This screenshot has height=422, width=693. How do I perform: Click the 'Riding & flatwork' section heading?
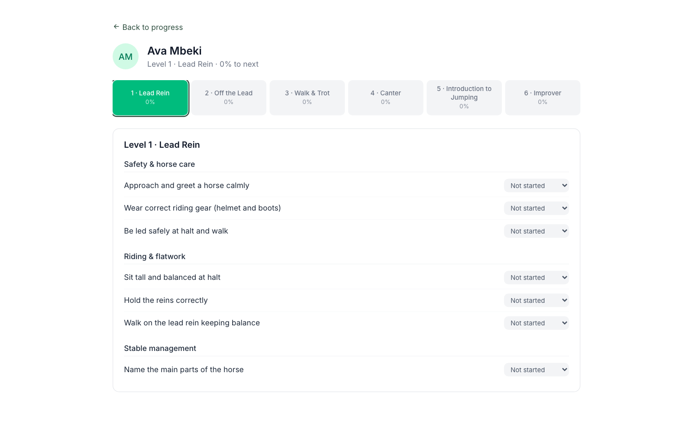coord(155,256)
